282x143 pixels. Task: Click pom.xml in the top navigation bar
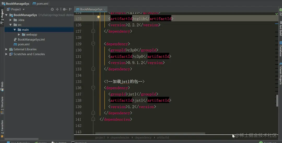(x=40, y=4)
